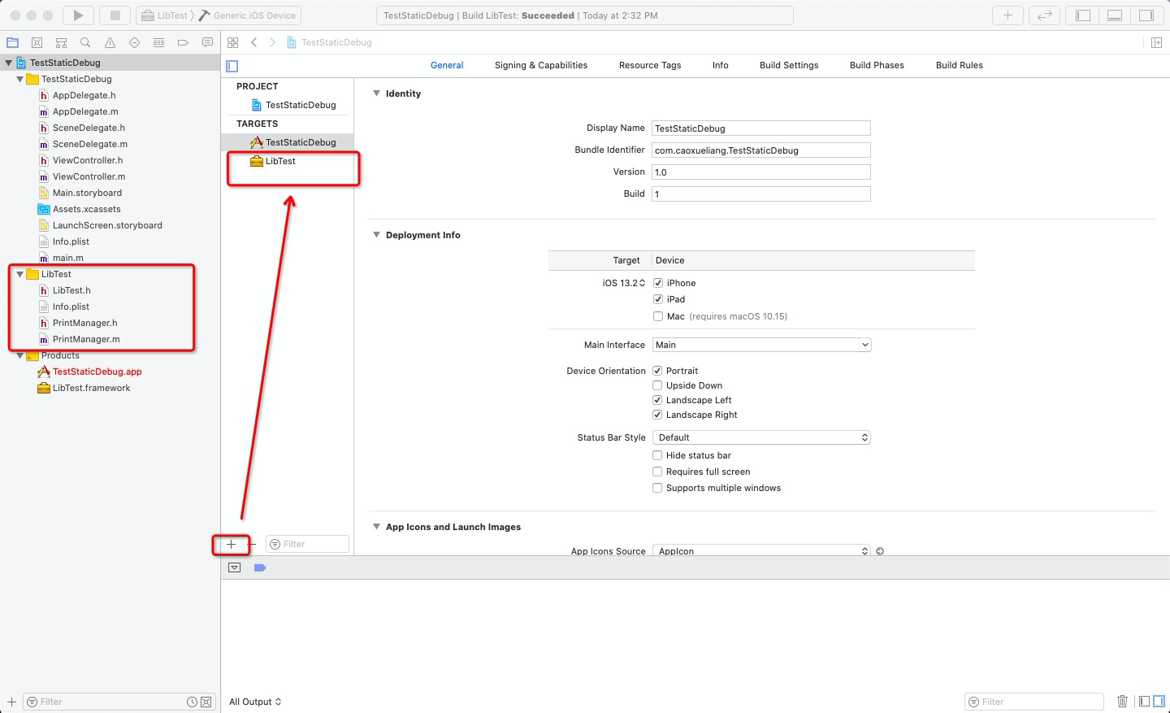The height and width of the screenshot is (713, 1170).
Task: Open the iOS 13.2 target version dropdown
Action: point(624,283)
